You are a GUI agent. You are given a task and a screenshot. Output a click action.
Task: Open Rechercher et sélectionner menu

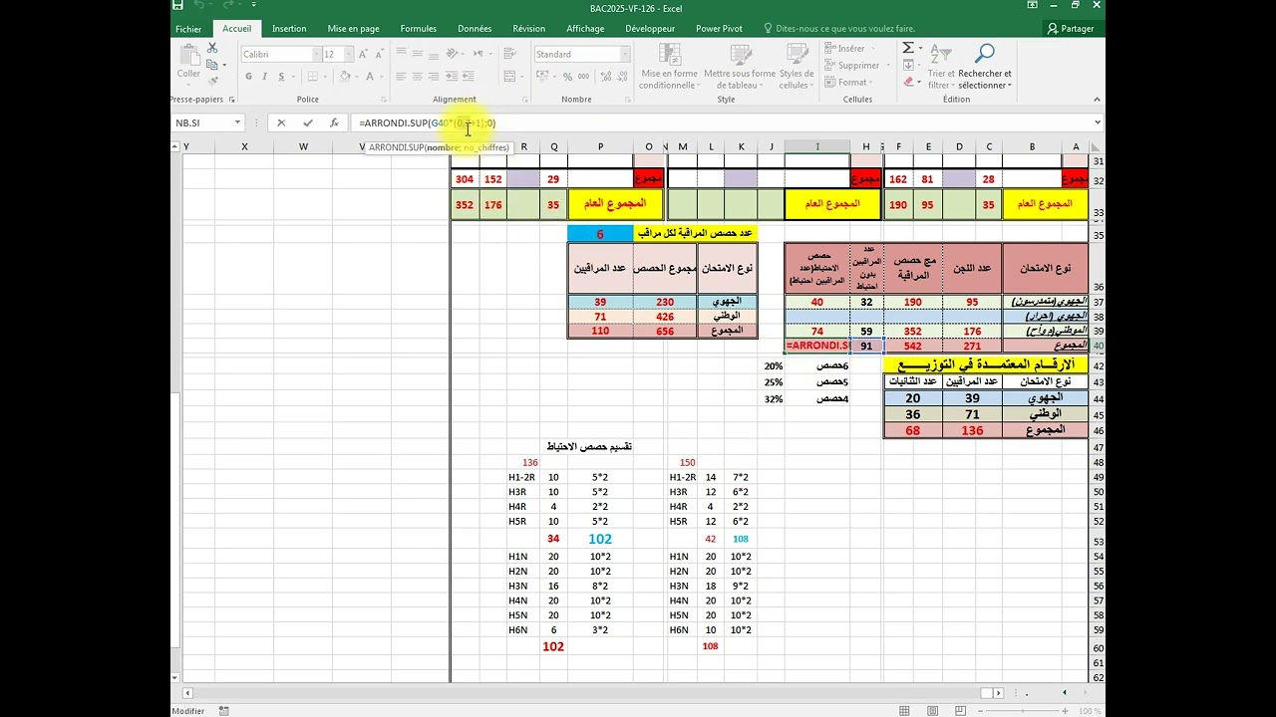tap(984, 67)
